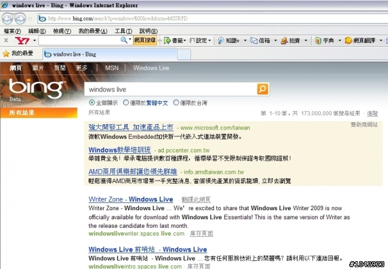The width and height of the screenshot is (388, 269).
Task: Open the 更多 more options
Action: (81, 68)
